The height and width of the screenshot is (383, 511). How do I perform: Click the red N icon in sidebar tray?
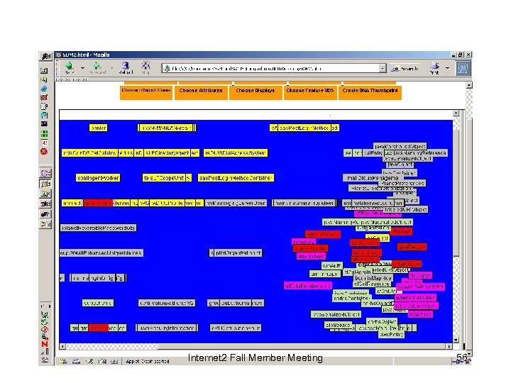pos(45,344)
